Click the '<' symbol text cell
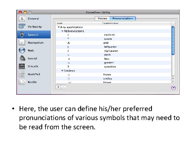Screen dimensions: 196x147 [x=69, y=59]
